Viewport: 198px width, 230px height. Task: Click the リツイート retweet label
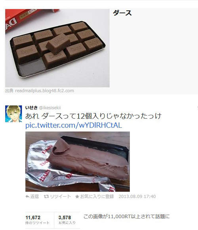[x=60, y=196]
